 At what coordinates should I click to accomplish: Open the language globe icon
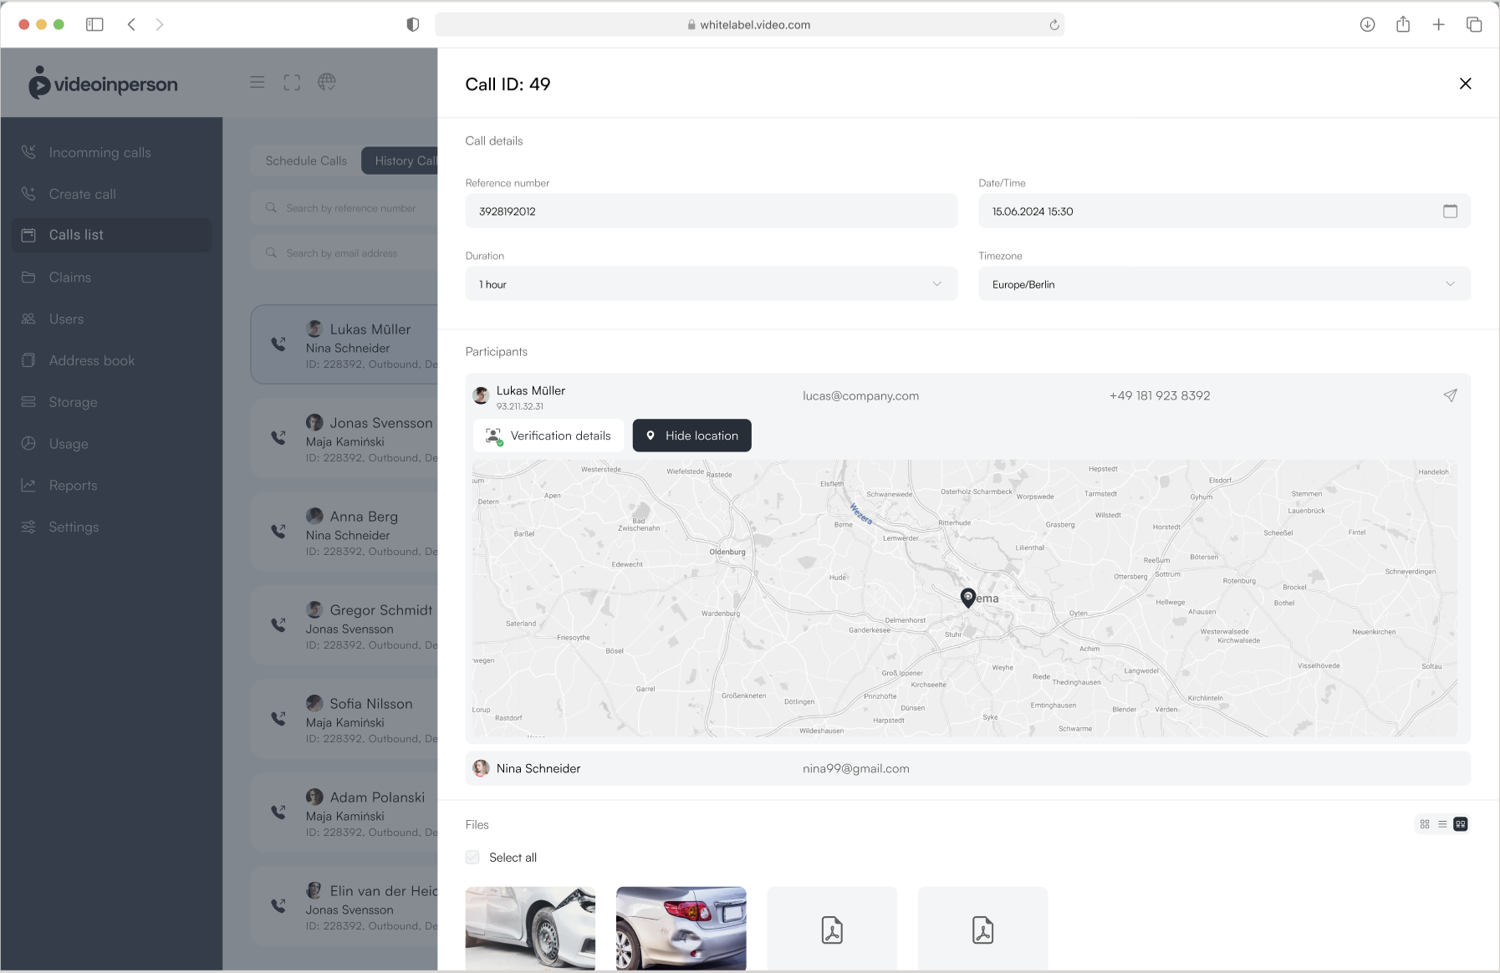pyautogui.click(x=327, y=82)
